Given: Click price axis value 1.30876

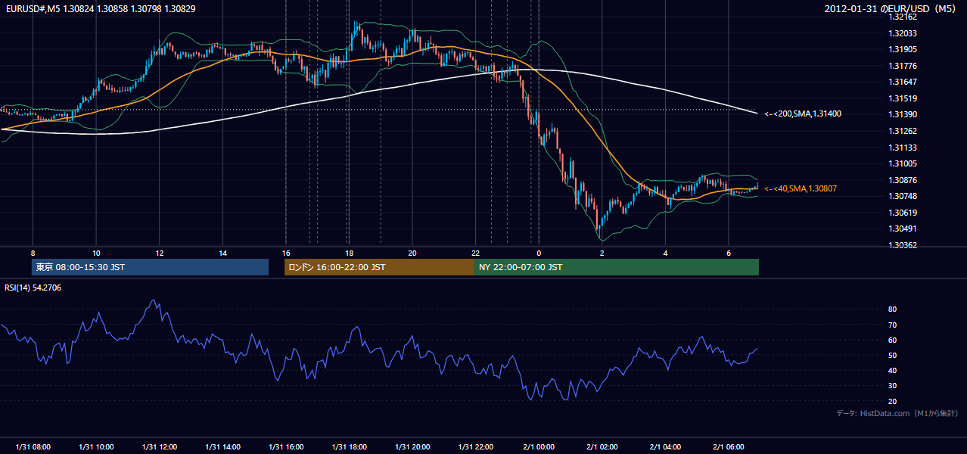Looking at the screenshot, I should [902, 180].
